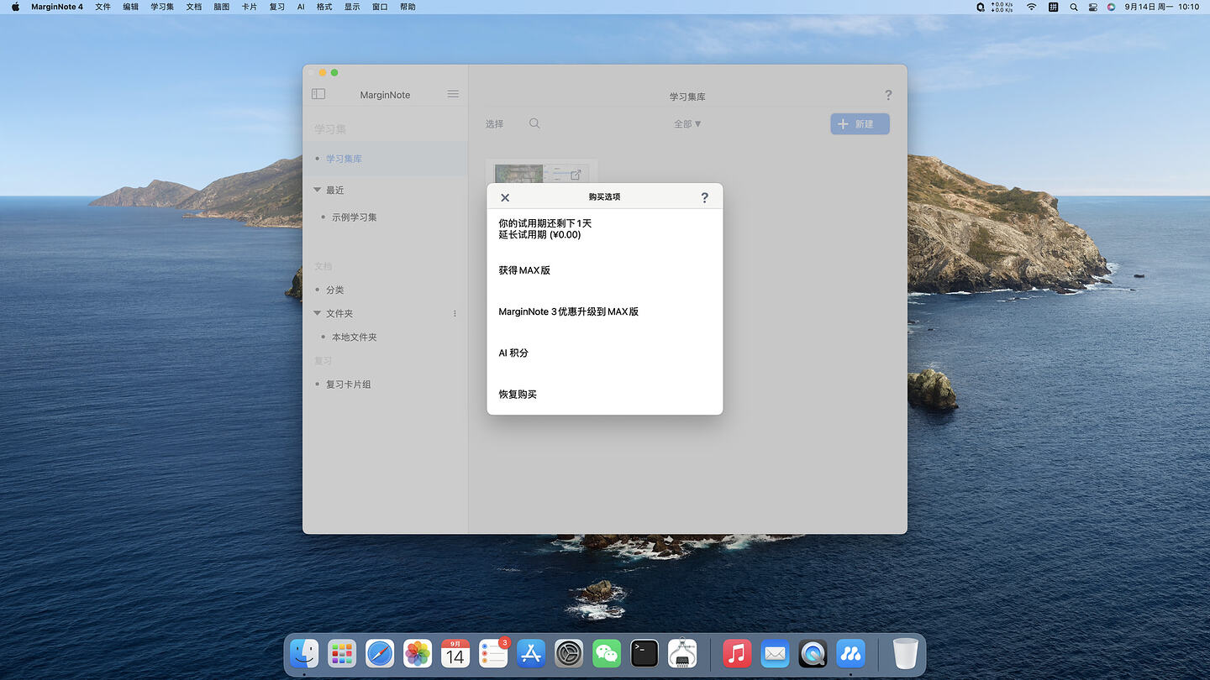Viewport: 1210px width, 680px height.
Task: Open the hamburger menu icon beside MarginNote
Action: pos(453,94)
